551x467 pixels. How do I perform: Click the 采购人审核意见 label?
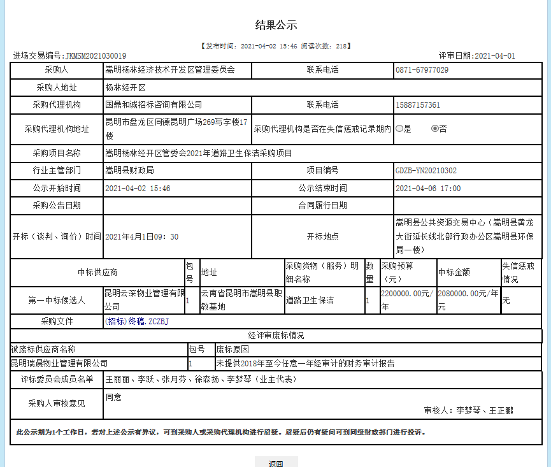(x=57, y=404)
